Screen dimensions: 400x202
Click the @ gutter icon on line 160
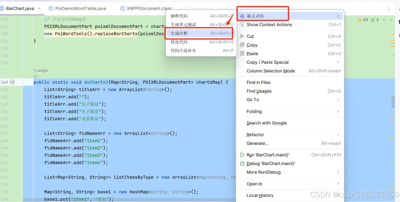[x=12, y=82]
